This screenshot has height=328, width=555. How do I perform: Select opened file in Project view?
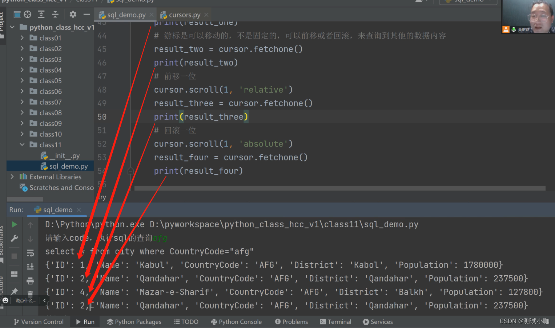tap(27, 14)
